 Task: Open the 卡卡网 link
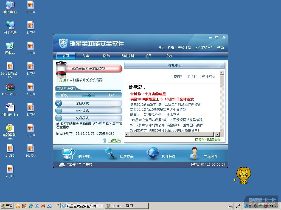pyautogui.click(x=192, y=77)
